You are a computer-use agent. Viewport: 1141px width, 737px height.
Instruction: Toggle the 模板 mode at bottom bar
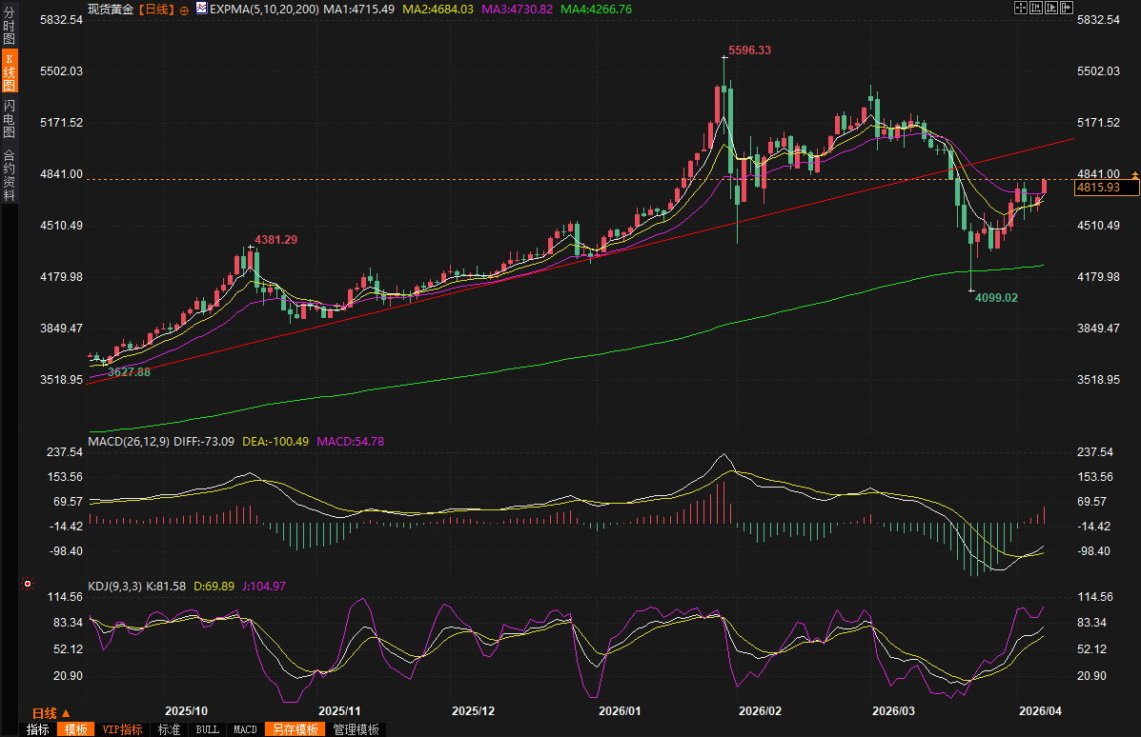(x=76, y=729)
